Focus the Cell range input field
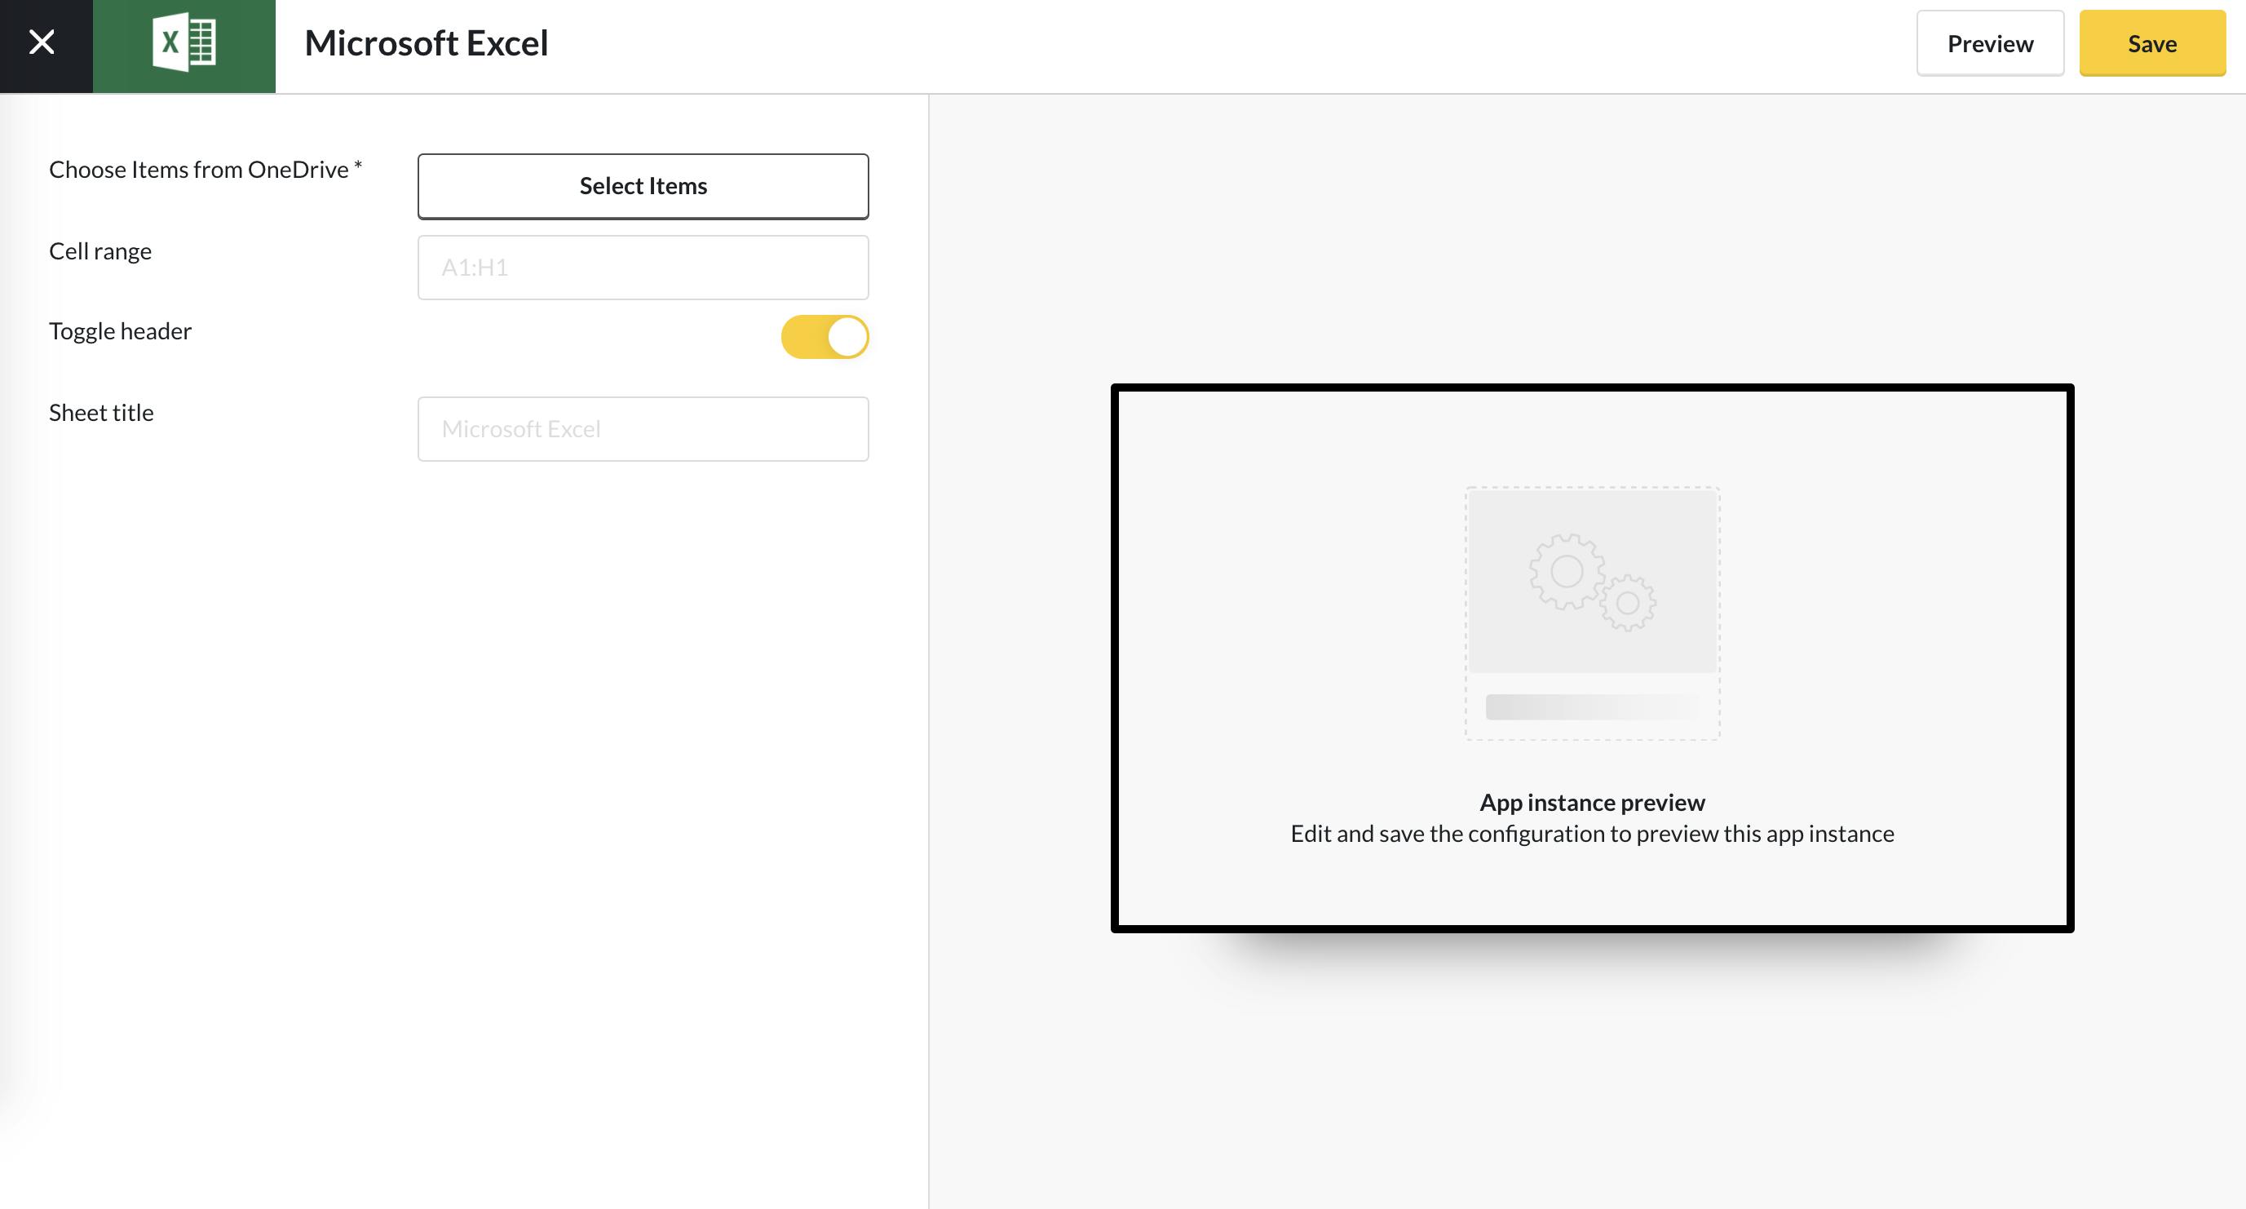This screenshot has height=1209, width=2246. pos(643,267)
